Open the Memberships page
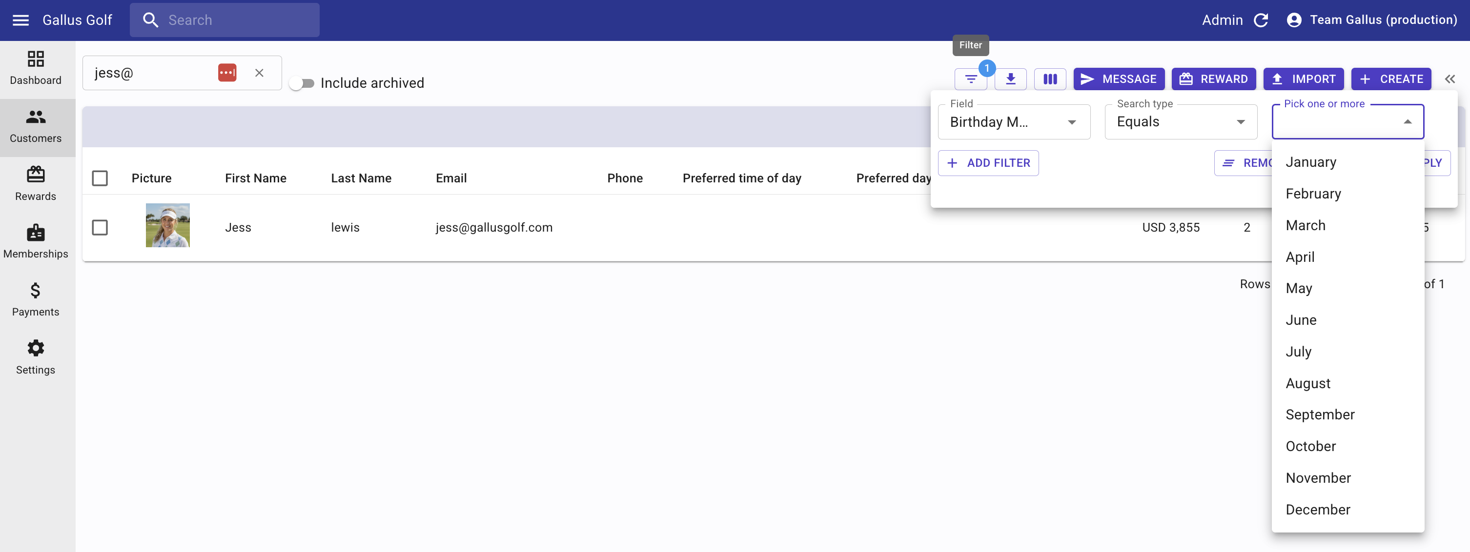1470x552 pixels. 35,241
